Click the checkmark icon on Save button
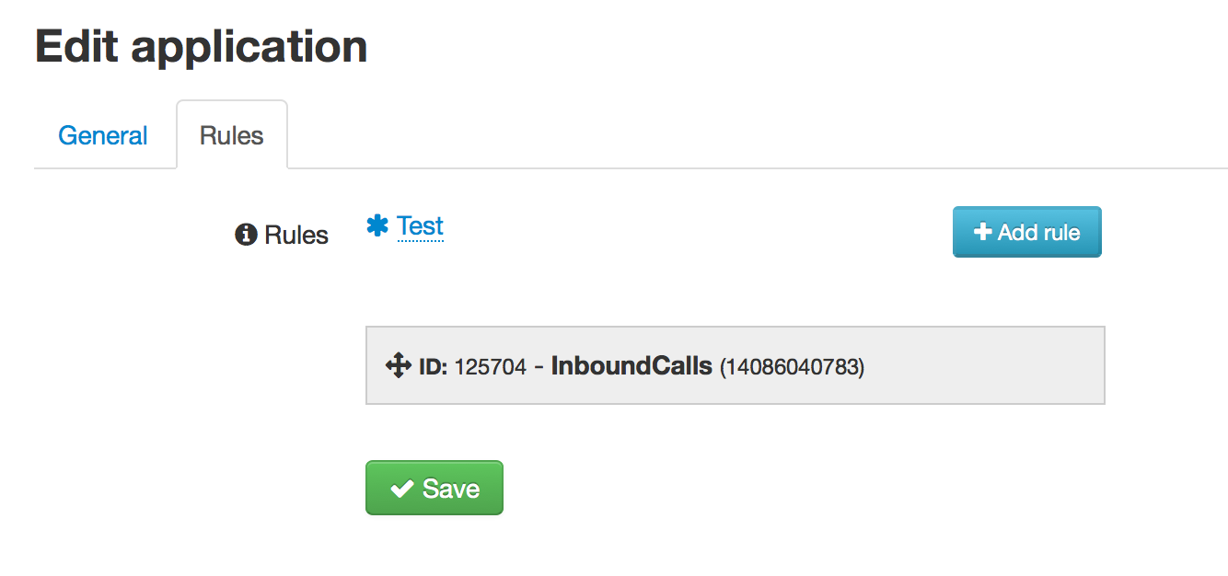1228x576 pixels. point(401,489)
